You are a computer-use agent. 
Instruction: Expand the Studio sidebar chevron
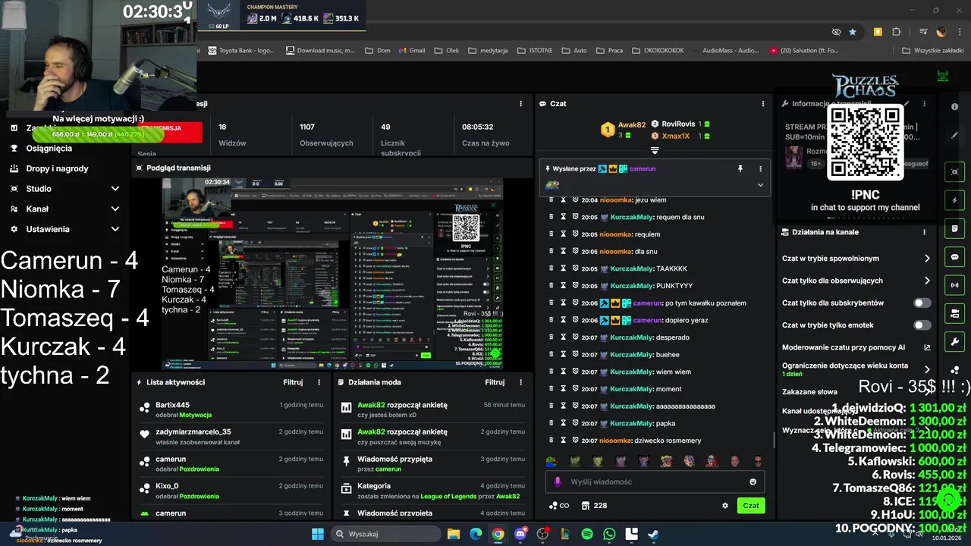click(x=115, y=189)
